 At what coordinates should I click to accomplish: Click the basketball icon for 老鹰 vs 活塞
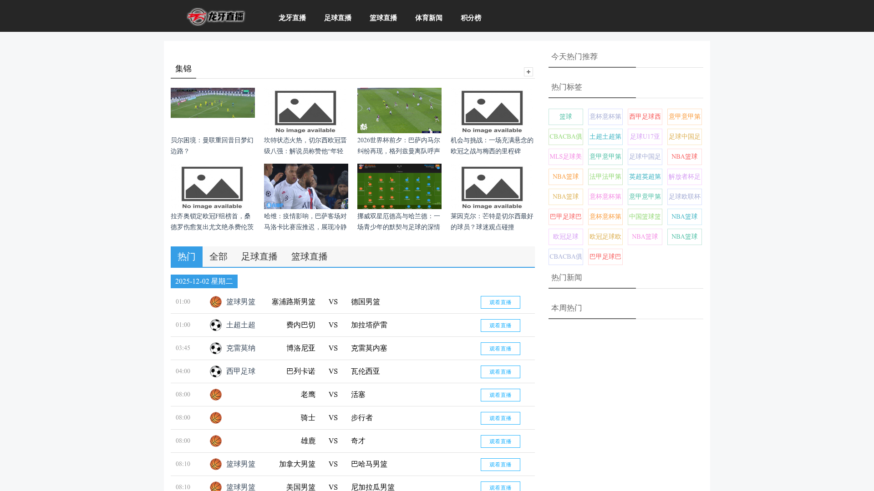216,395
